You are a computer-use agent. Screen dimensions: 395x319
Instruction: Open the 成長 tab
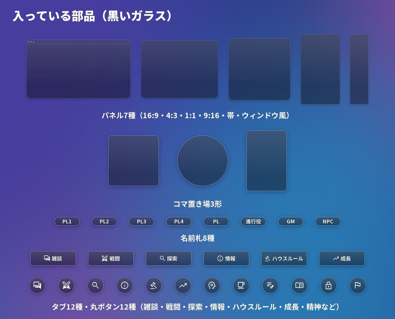(x=342, y=258)
